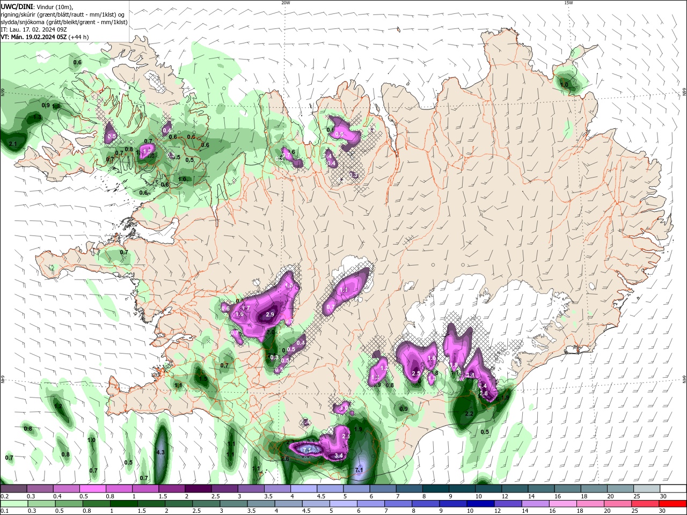
Task: Click the 'VT: Mán. 19.02.2024 05Z' valid time
Action: click(33, 37)
